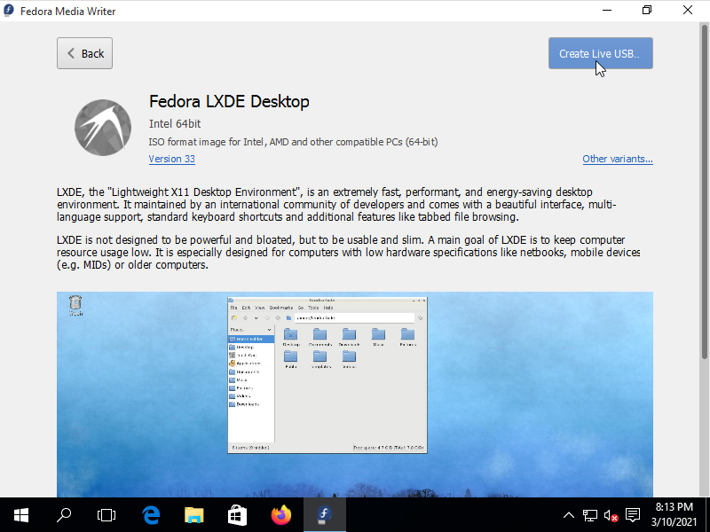Minimize the Fedora Media Writer window
The width and height of the screenshot is (710, 532).
pyautogui.click(x=607, y=11)
